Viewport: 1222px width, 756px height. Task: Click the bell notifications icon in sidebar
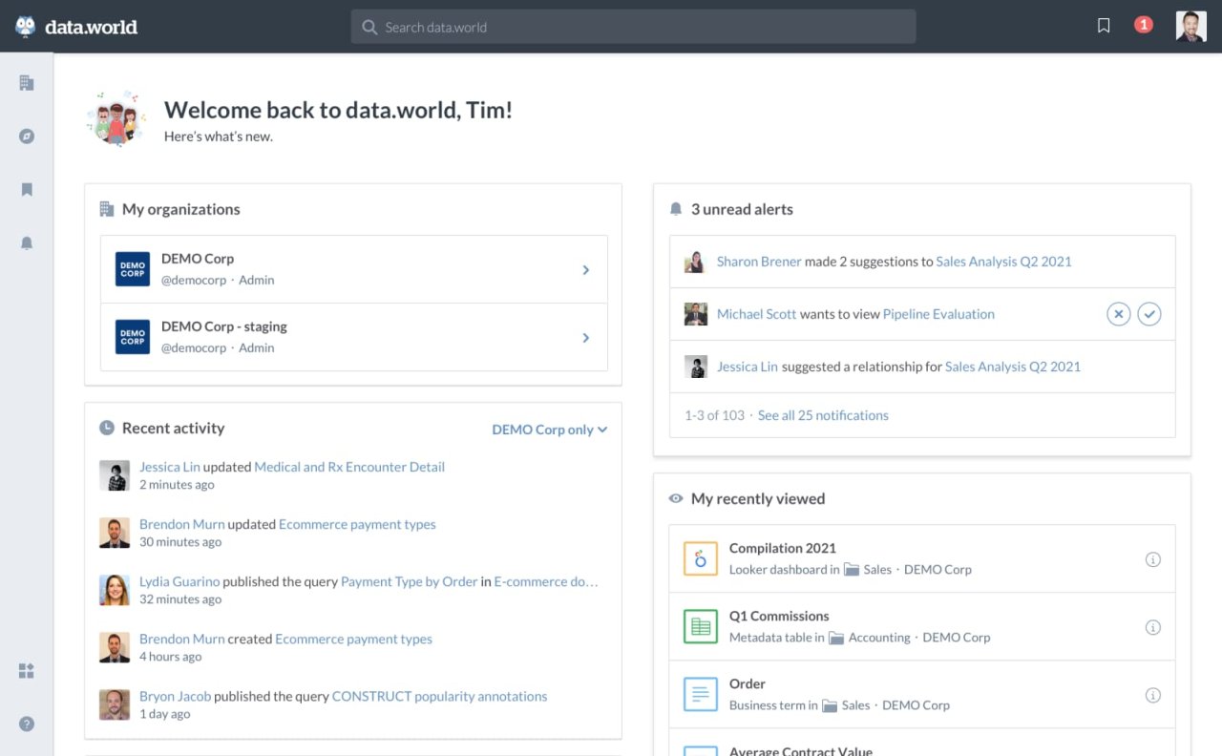27,243
